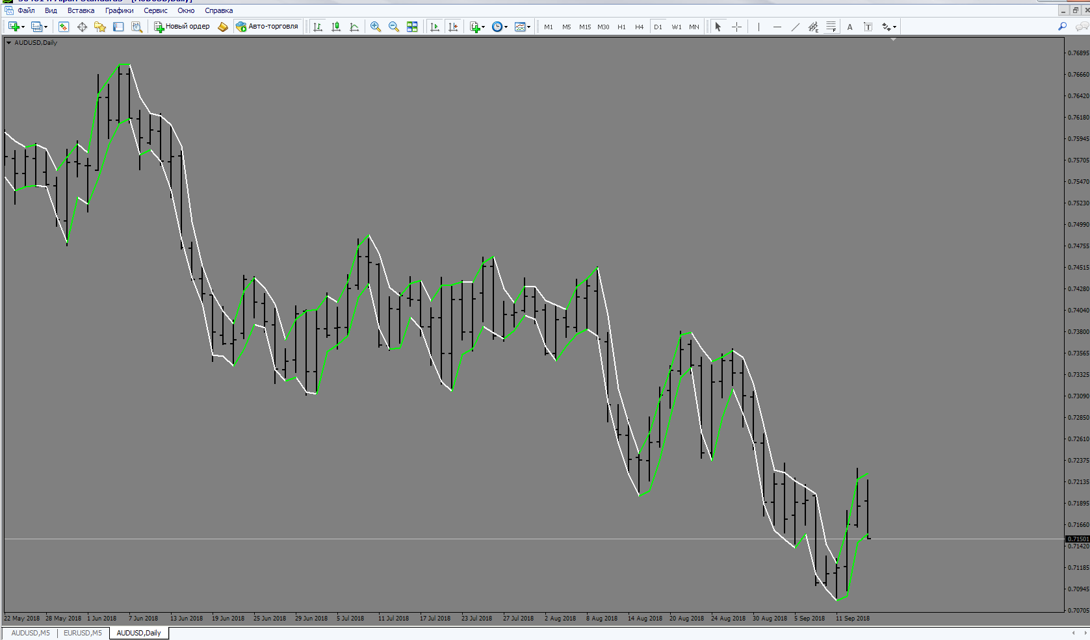The image size is (1090, 640).
Task: Select the Fibonacci retracement tool
Action: 831,27
